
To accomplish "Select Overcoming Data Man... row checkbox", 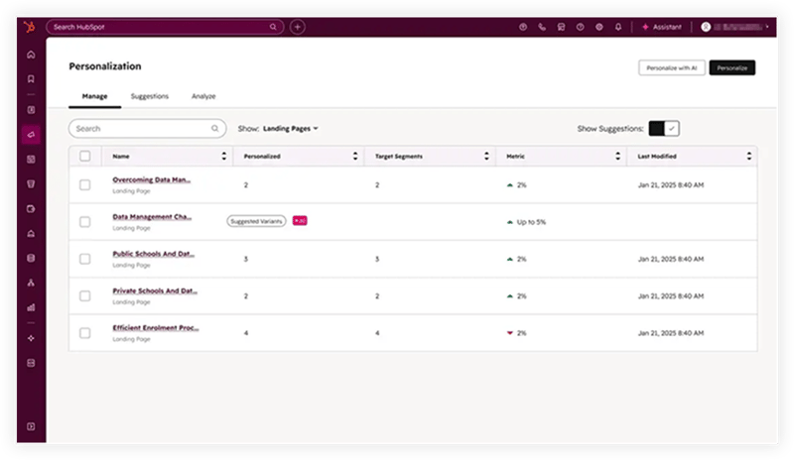I will pos(85,184).
